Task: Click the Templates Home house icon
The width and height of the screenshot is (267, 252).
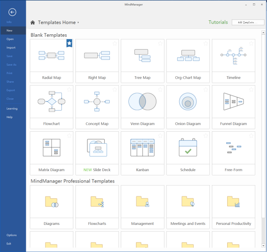Action: [33, 22]
